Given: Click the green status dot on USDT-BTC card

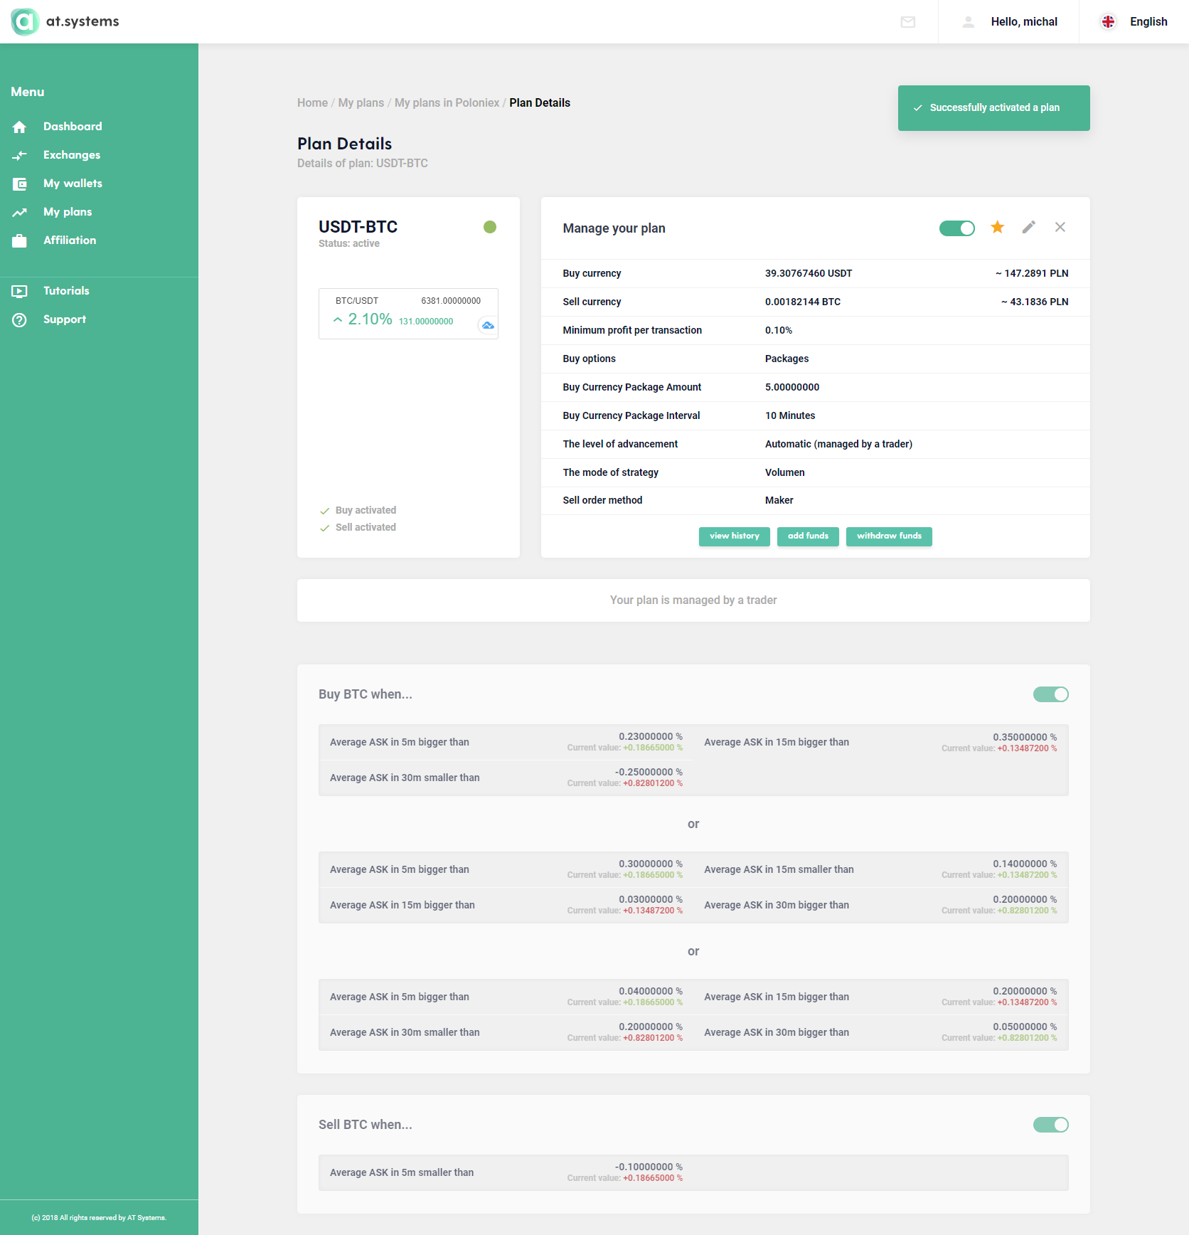Looking at the screenshot, I should 490,227.
